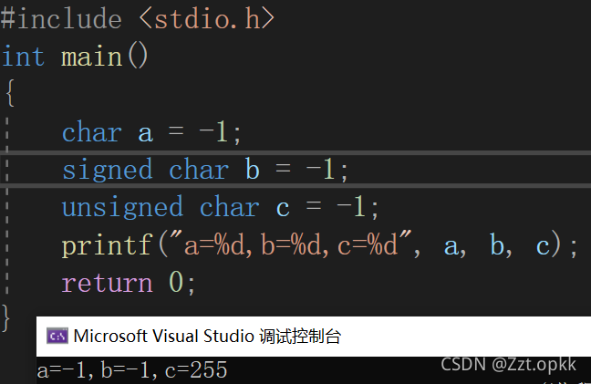This screenshot has width=591, height=384.
Task: Click the line "char a = -1;"
Action: click(x=151, y=132)
